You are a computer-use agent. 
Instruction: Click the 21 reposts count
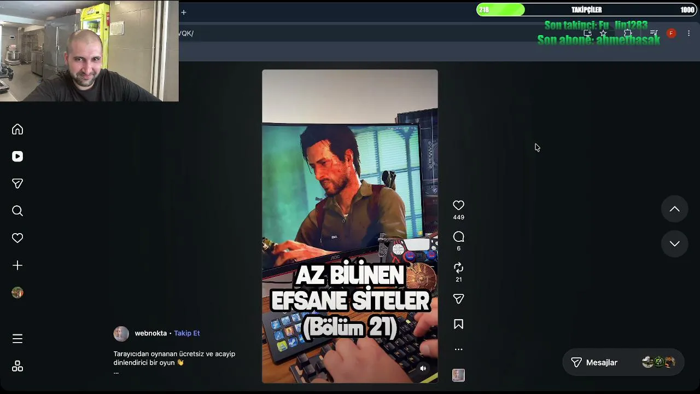pyautogui.click(x=458, y=280)
